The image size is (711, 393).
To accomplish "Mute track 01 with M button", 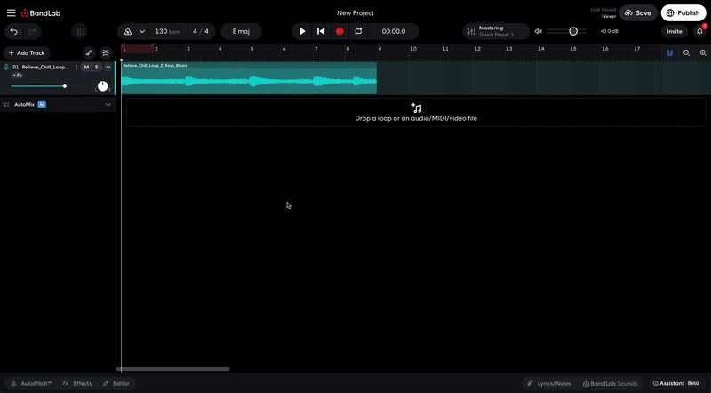I will point(86,68).
